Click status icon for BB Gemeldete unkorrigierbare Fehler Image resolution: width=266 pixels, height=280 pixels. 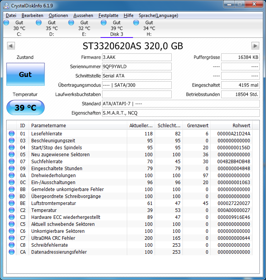coord(12,189)
